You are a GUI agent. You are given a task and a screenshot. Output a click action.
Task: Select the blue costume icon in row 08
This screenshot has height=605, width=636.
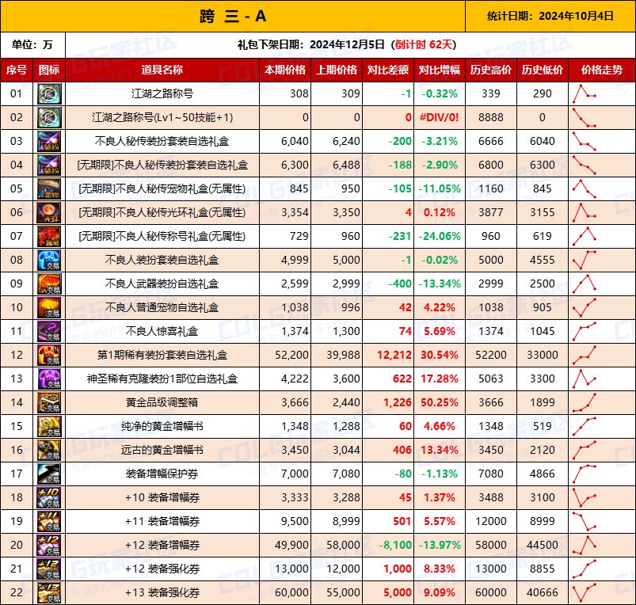(49, 260)
